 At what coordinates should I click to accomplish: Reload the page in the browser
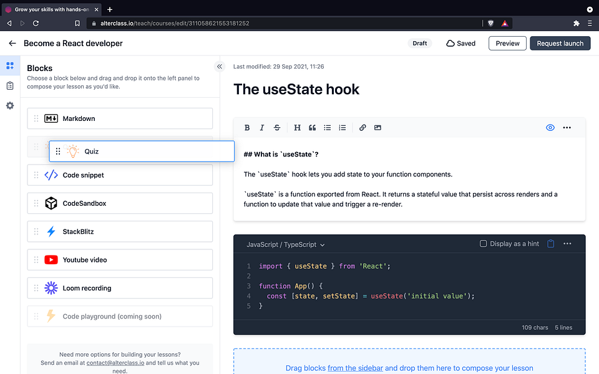pyautogui.click(x=36, y=23)
